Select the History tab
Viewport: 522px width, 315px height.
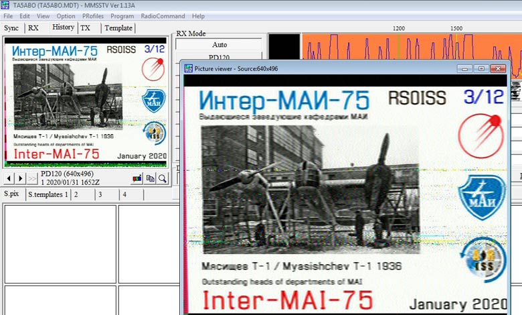point(64,27)
